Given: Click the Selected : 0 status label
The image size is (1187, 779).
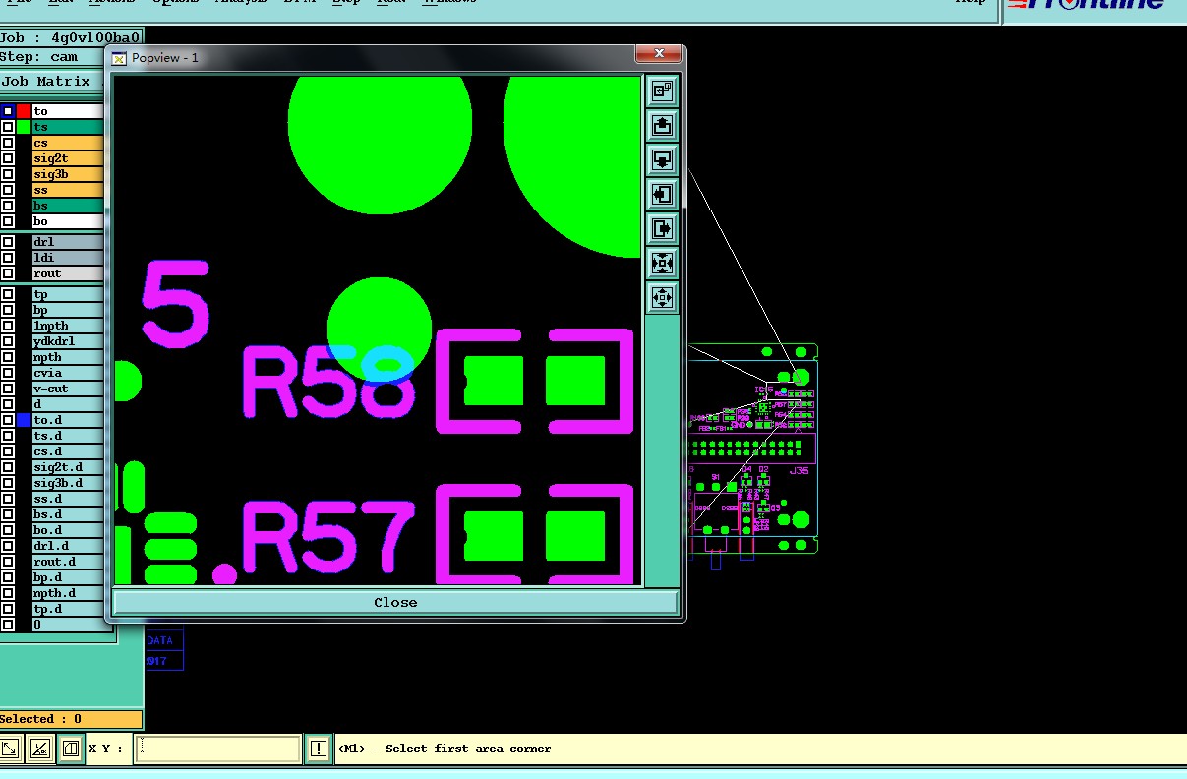Looking at the screenshot, I should (x=71, y=719).
